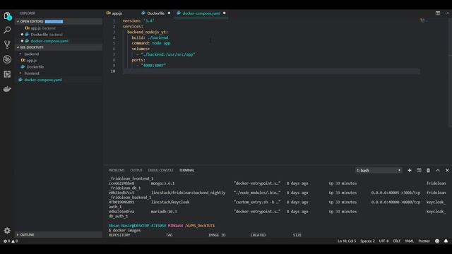Image resolution: width=452 pixels, height=254 pixels.
Task: Click the 'volumes:' line in editor
Action: 141,49
